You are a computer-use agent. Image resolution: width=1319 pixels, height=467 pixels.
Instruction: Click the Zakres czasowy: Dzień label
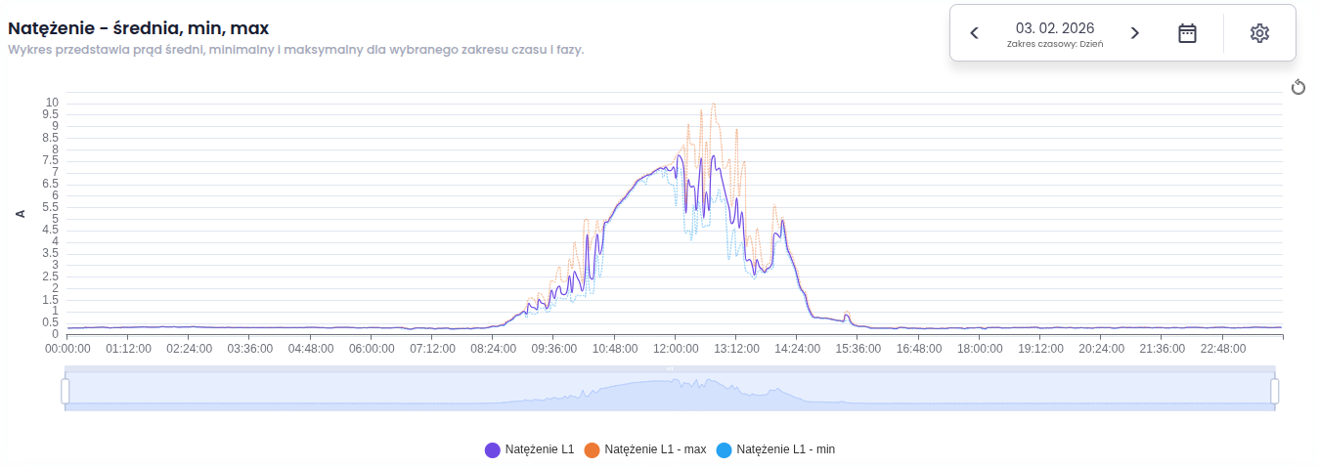pyautogui.click(x=1054, y=44)
